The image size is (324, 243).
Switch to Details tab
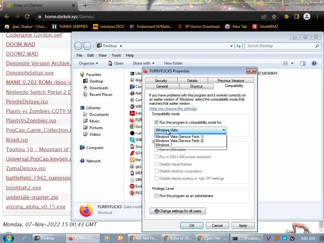pyautogui.click(x=192, y=81)
